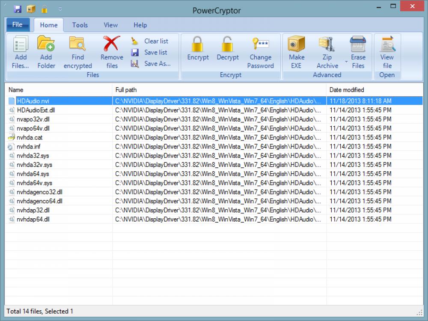This screenshot has width=428, height=321.
Task: Click the Encrypt padlock icon
Action: [x=197, y=45]
